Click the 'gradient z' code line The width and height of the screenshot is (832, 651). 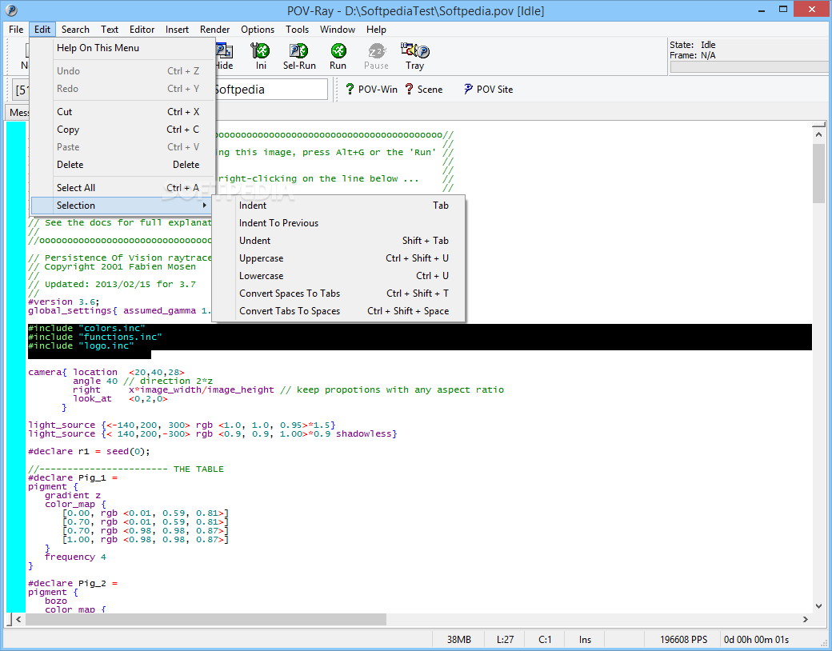(73, 496)
